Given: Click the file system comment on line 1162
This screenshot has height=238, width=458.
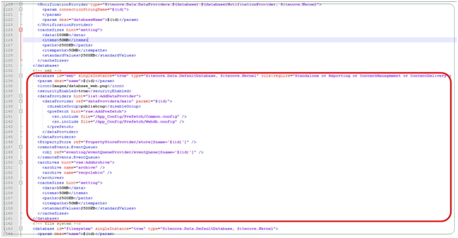Looking at the screenshot, I should pos(57,224).
